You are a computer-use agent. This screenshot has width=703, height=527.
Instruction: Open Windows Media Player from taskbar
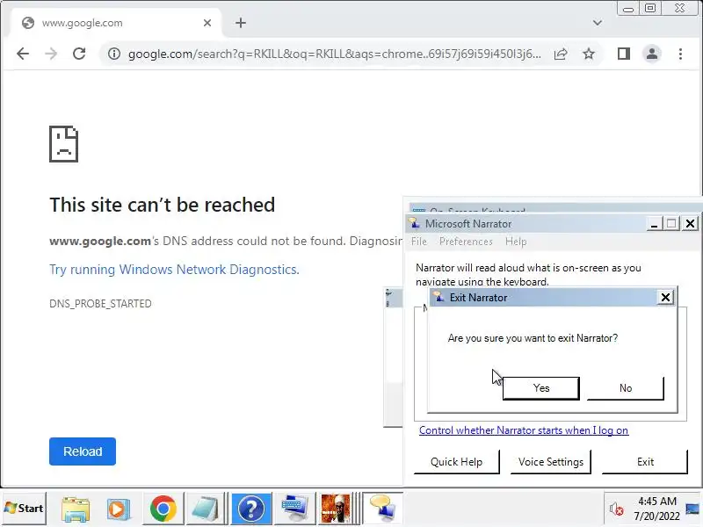(119, 509)
